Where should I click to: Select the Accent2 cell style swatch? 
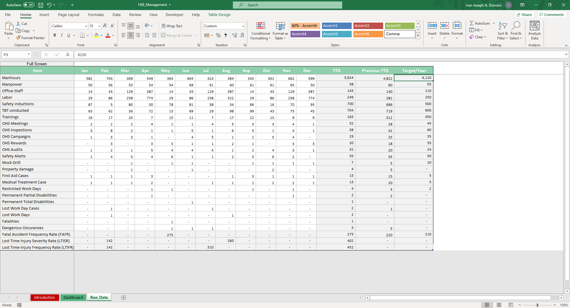coord(368,26)
